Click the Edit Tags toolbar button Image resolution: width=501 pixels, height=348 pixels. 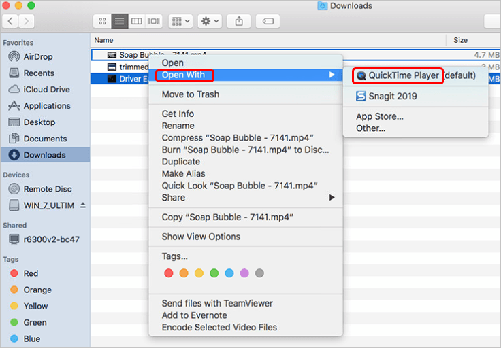coord(268,21)
